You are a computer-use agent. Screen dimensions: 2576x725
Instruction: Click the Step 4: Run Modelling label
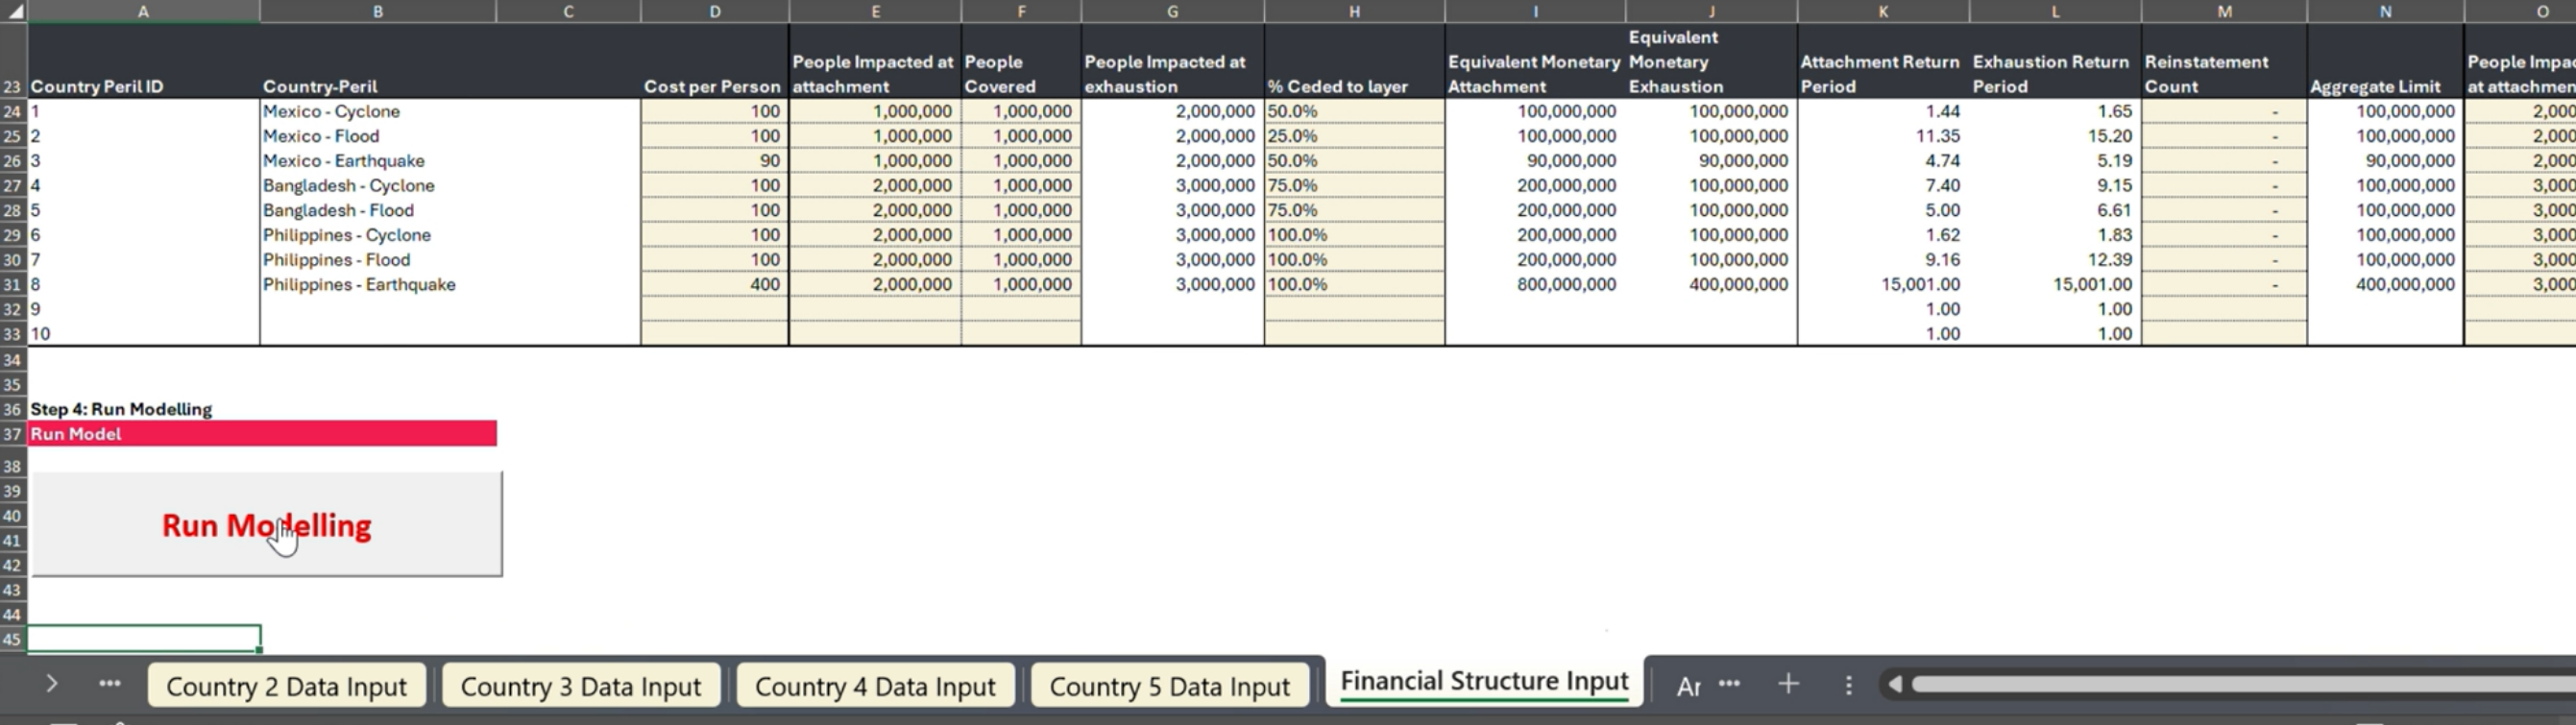pyautogui.click(x=121, y=409)
